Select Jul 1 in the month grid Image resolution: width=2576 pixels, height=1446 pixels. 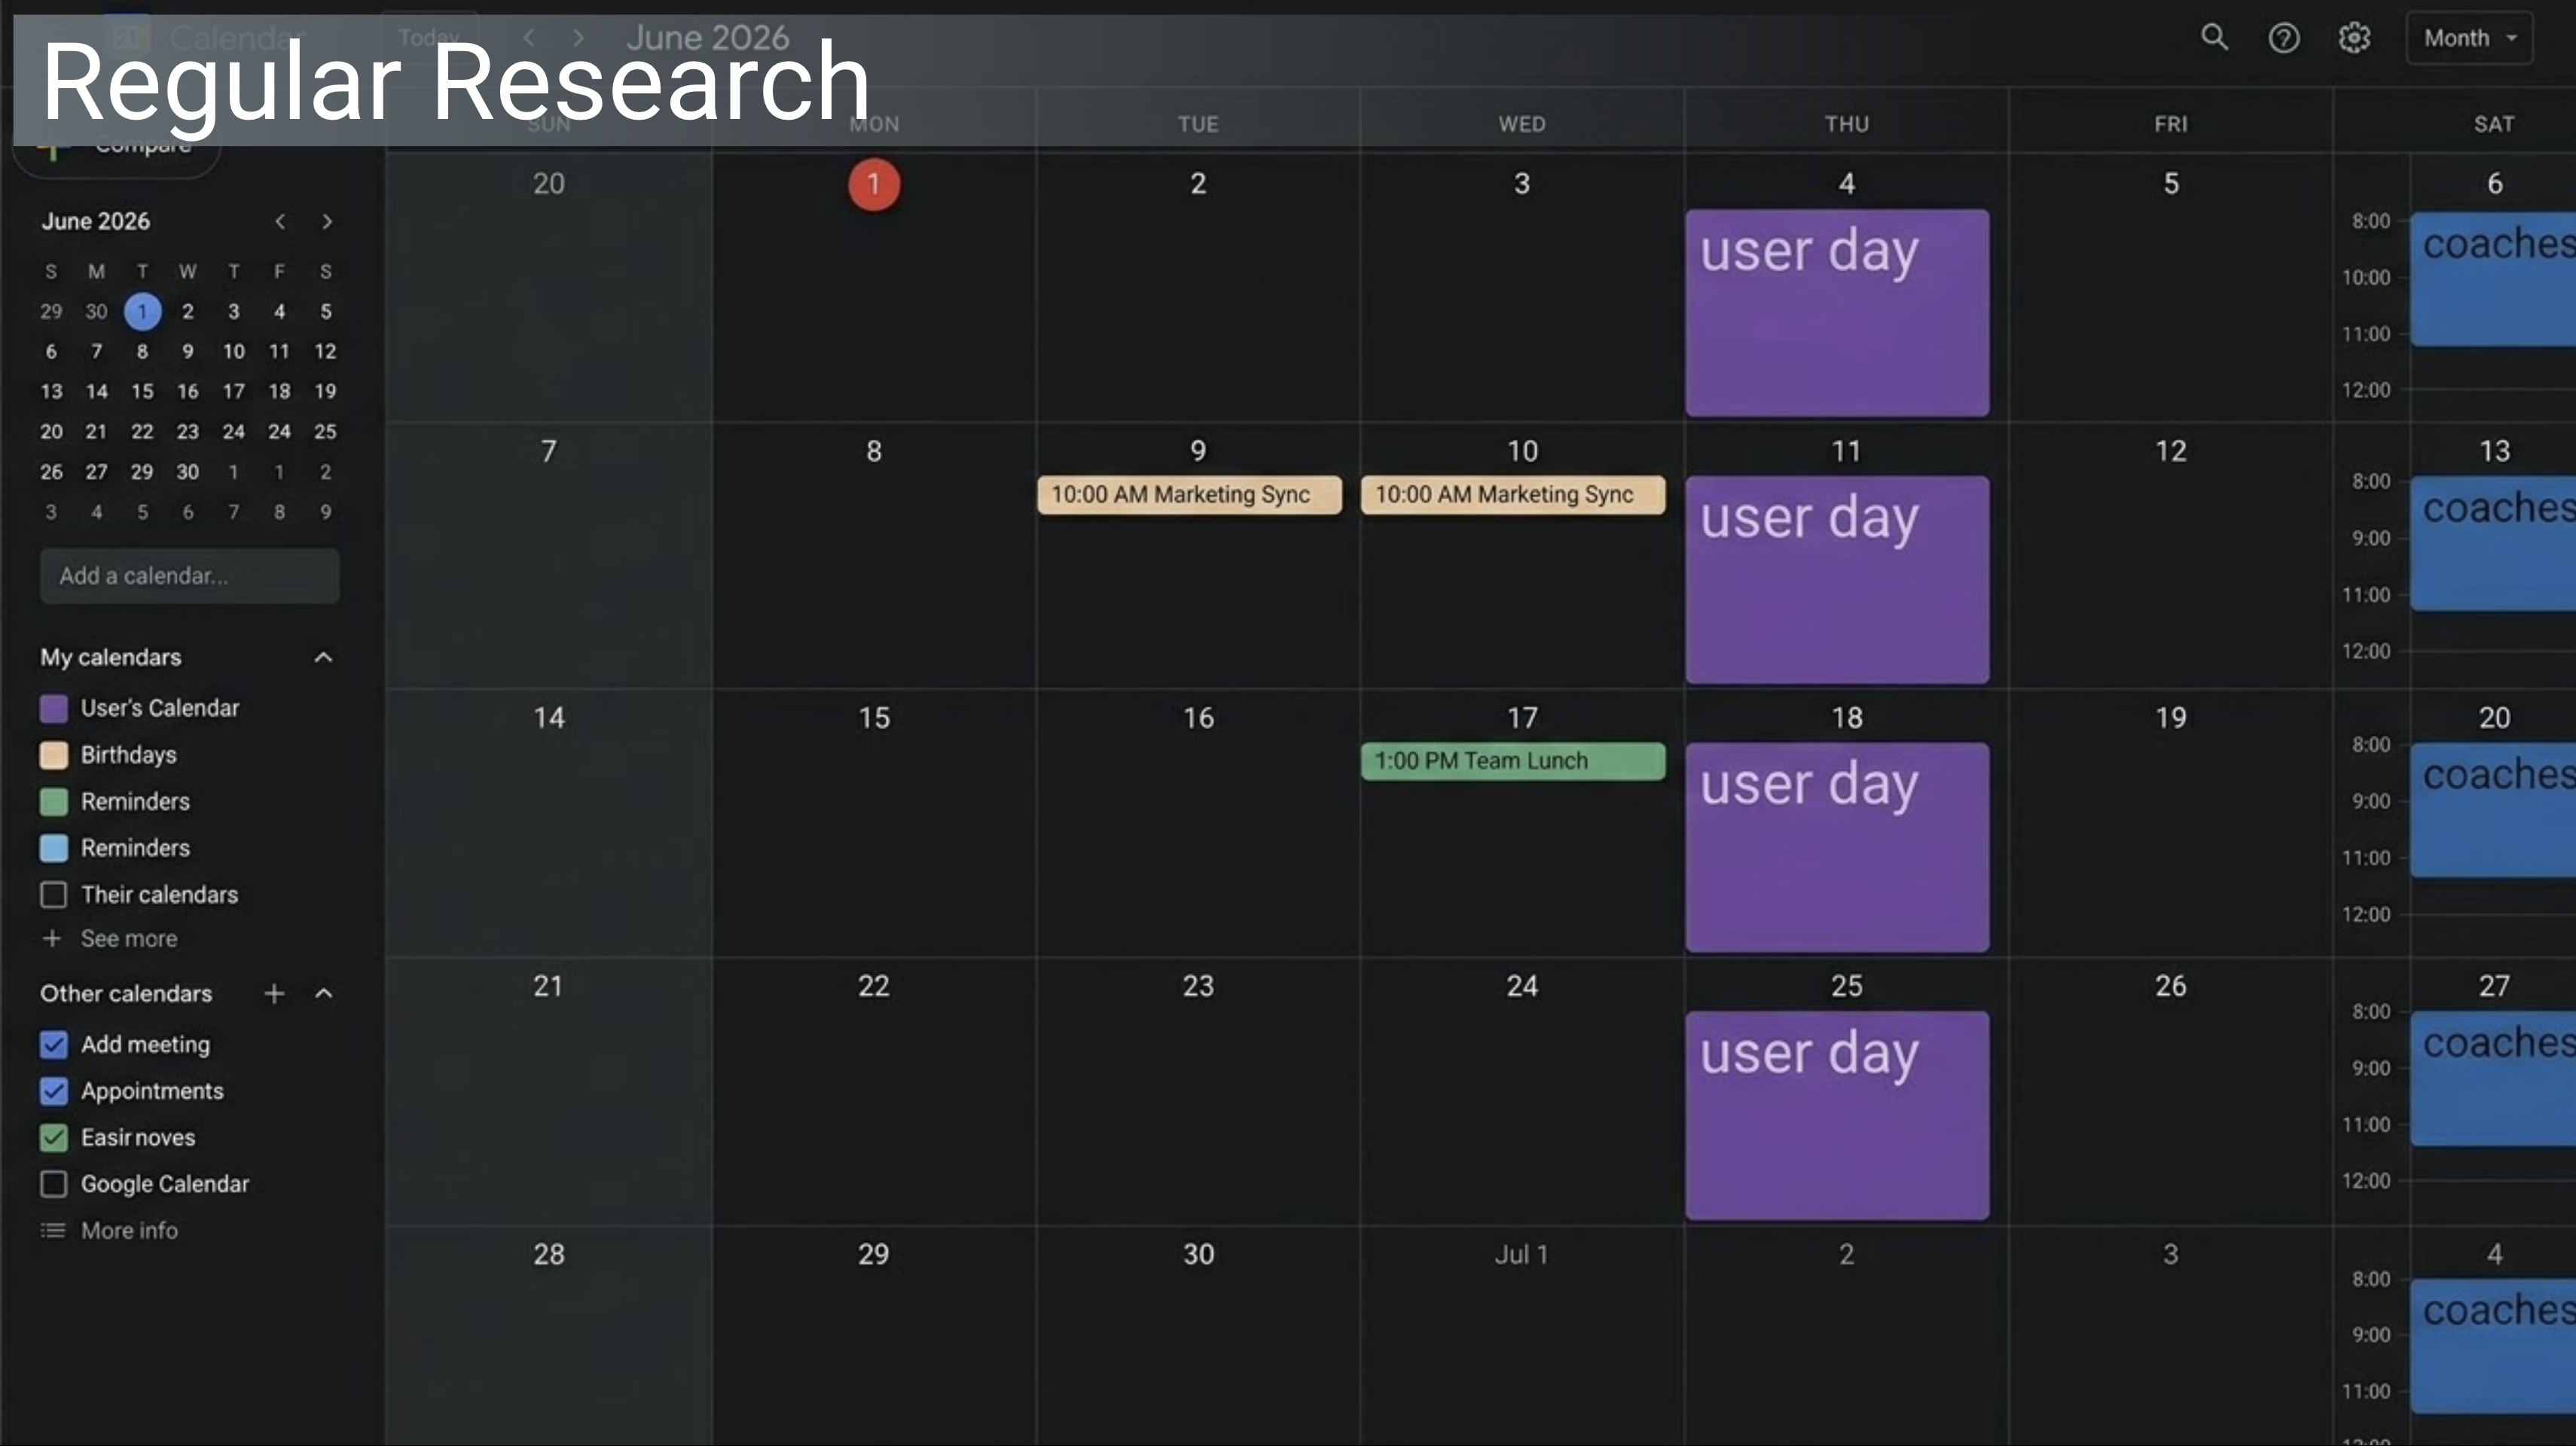point(1521,1254)
